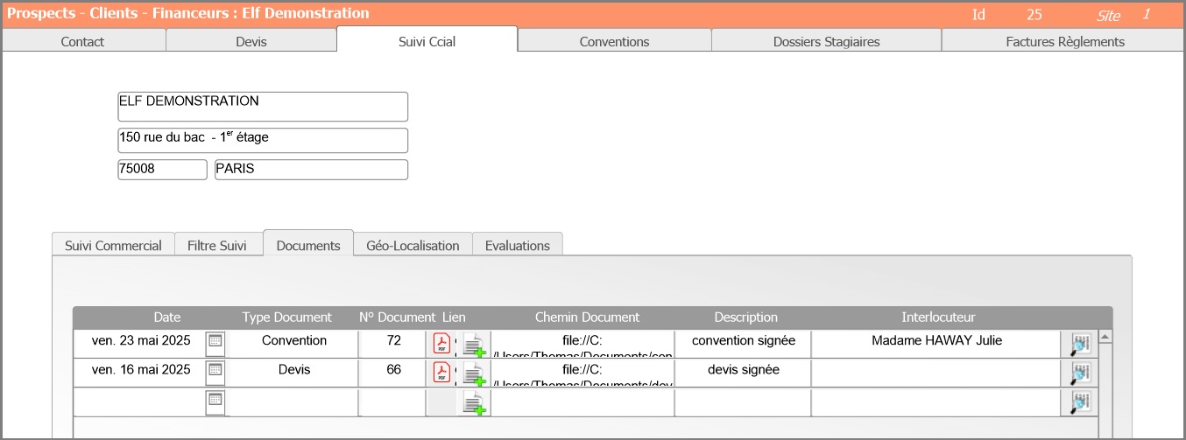1186x440 pixels.
Task: Click the scroll up arrow of documents list
Action: click(1105, 337)
